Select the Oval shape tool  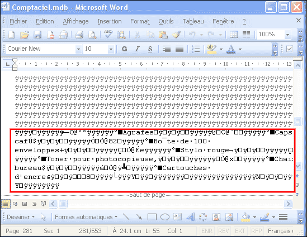pos(165,217)
